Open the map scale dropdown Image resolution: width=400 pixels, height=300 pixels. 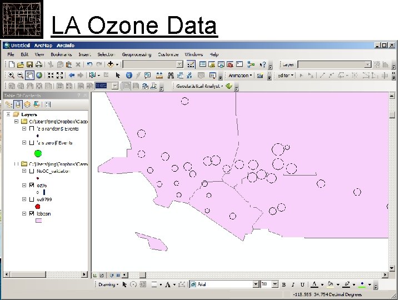click(180, 64)
